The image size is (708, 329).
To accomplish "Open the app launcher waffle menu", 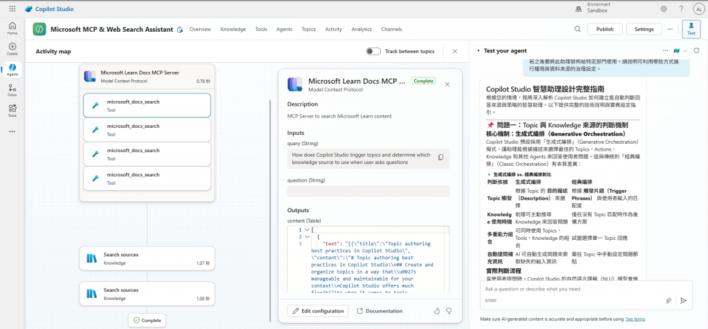I will (x=12, y=8).
